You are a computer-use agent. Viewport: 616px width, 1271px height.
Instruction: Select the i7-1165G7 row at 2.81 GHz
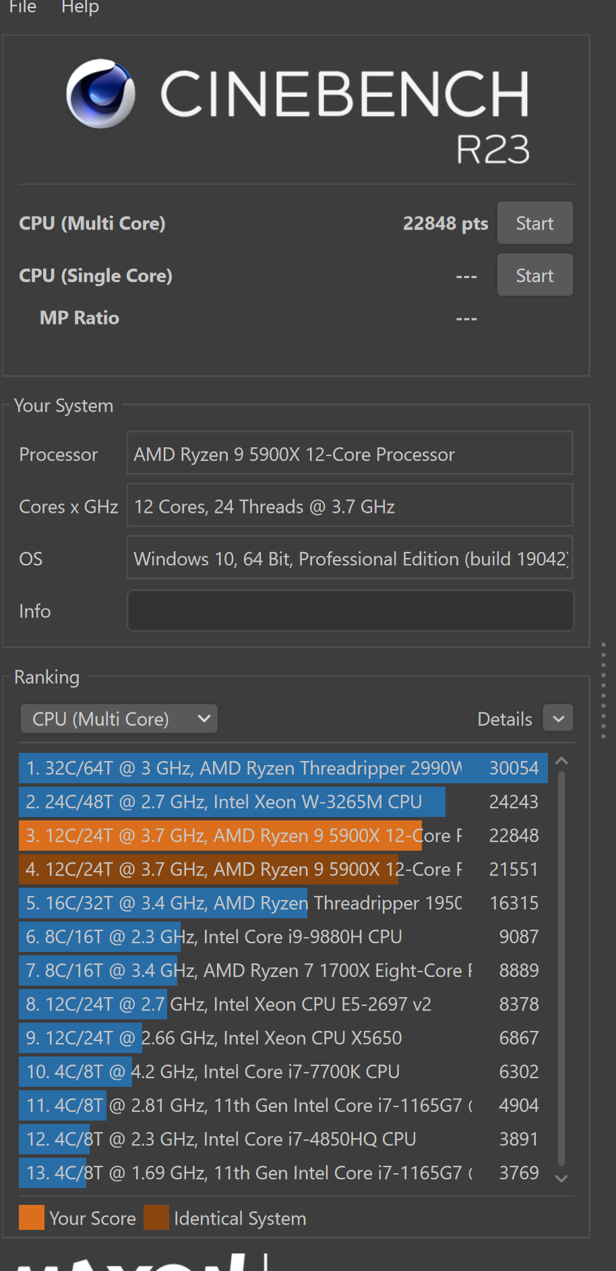(283, 1105)
